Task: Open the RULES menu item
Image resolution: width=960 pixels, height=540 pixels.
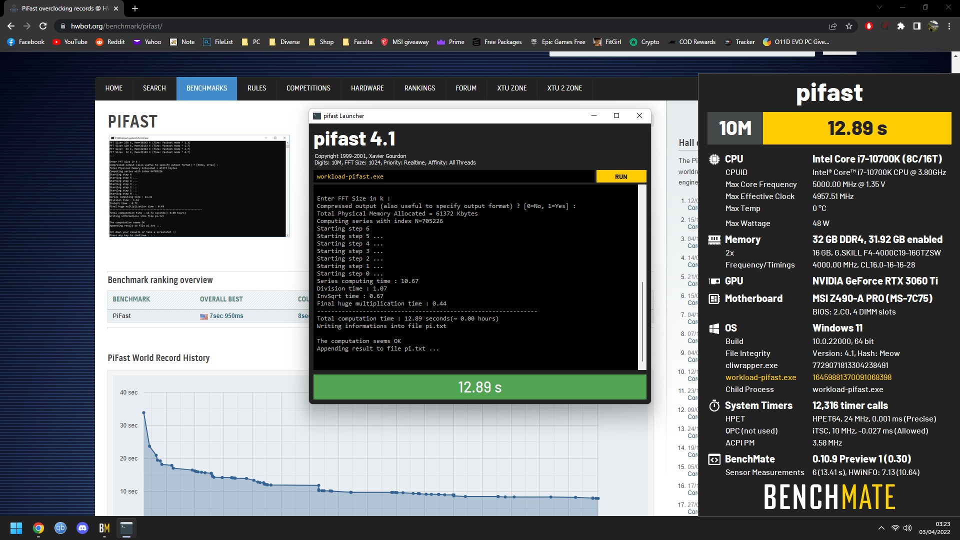Action: (257, 88)
